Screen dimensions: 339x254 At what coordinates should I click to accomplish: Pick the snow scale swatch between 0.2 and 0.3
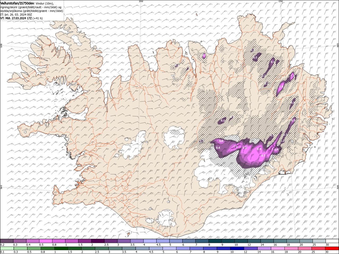[x=7, y=241]
